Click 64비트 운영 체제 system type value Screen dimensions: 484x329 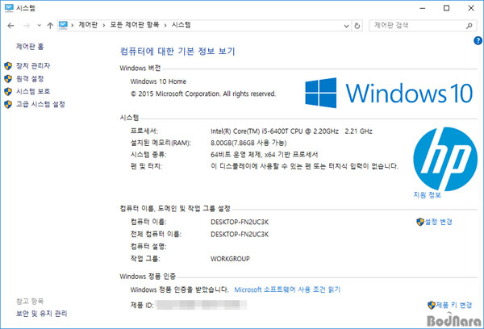tap(265, 155)
